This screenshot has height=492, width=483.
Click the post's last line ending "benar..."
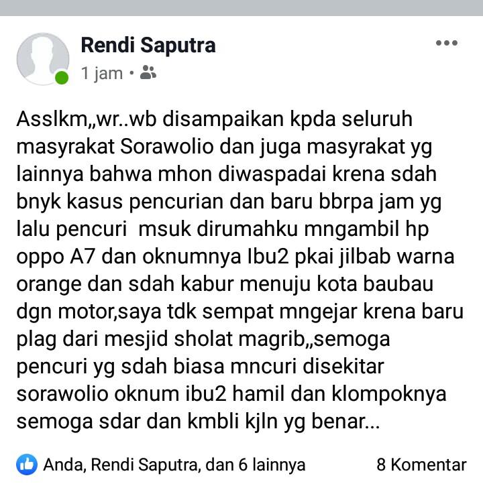click(198, 422)
